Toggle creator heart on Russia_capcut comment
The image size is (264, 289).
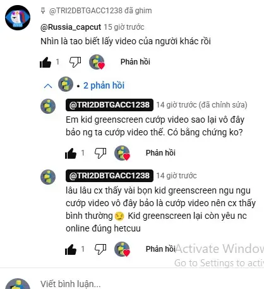click(97, 62)
